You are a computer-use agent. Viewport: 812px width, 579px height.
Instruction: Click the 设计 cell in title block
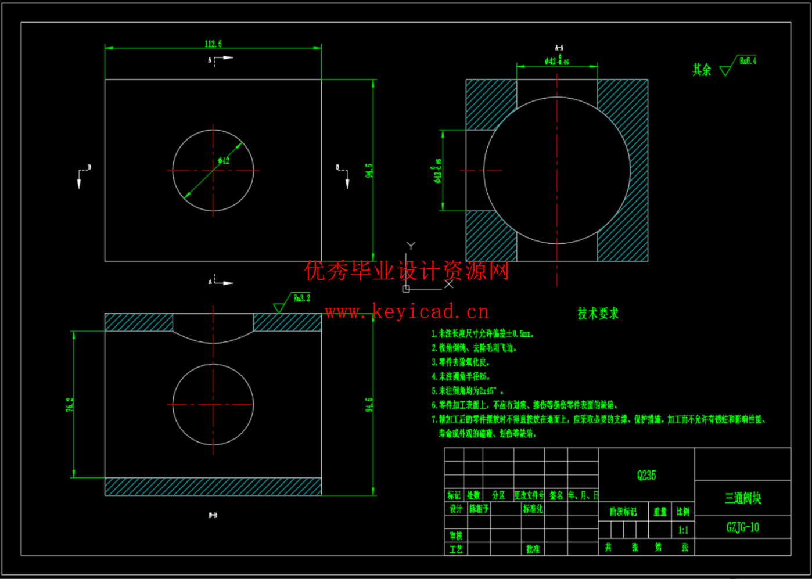pyautogui.click(x=456, y=509)
